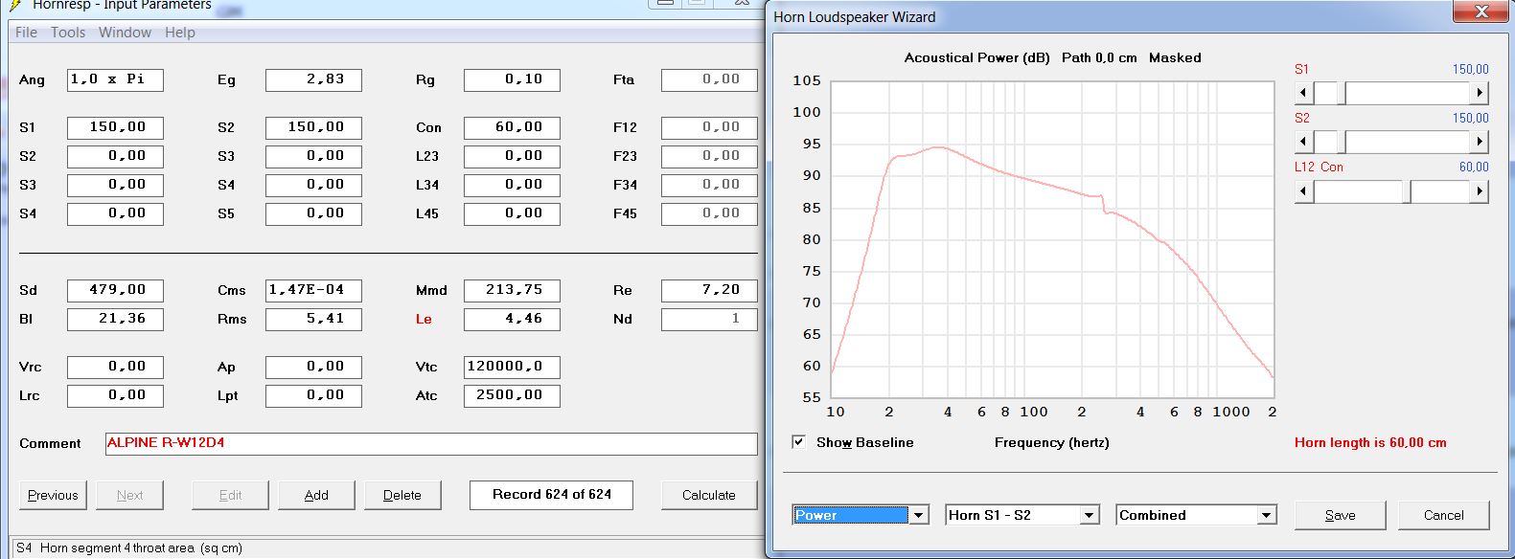Screen dimensions: 1515x559
Task: Click the Add record button
Action: (316, 495)
